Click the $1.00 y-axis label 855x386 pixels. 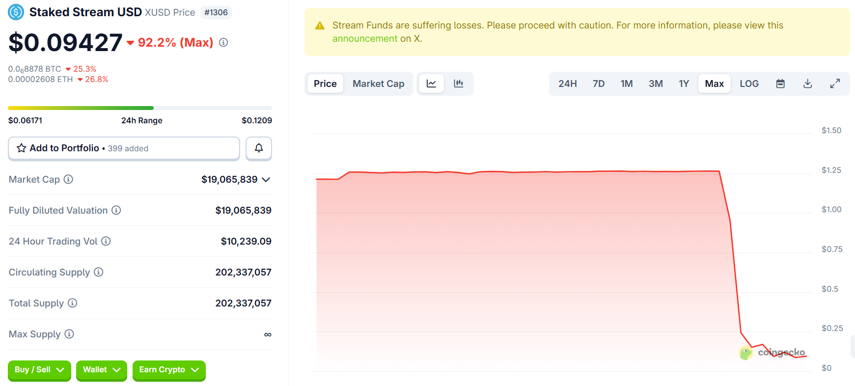[831, 209]
